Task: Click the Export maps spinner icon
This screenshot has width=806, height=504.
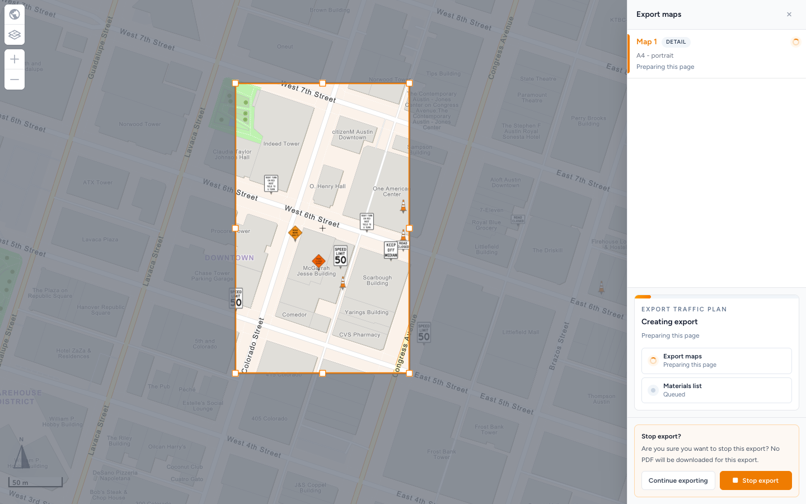Action: [653, 361]
